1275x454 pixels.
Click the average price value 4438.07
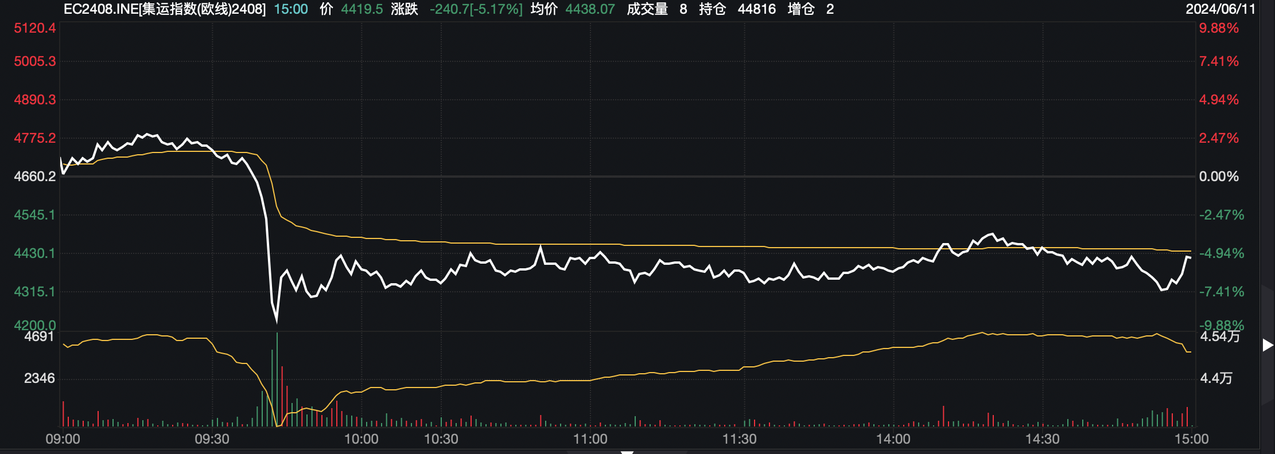(x=590, y=9)
